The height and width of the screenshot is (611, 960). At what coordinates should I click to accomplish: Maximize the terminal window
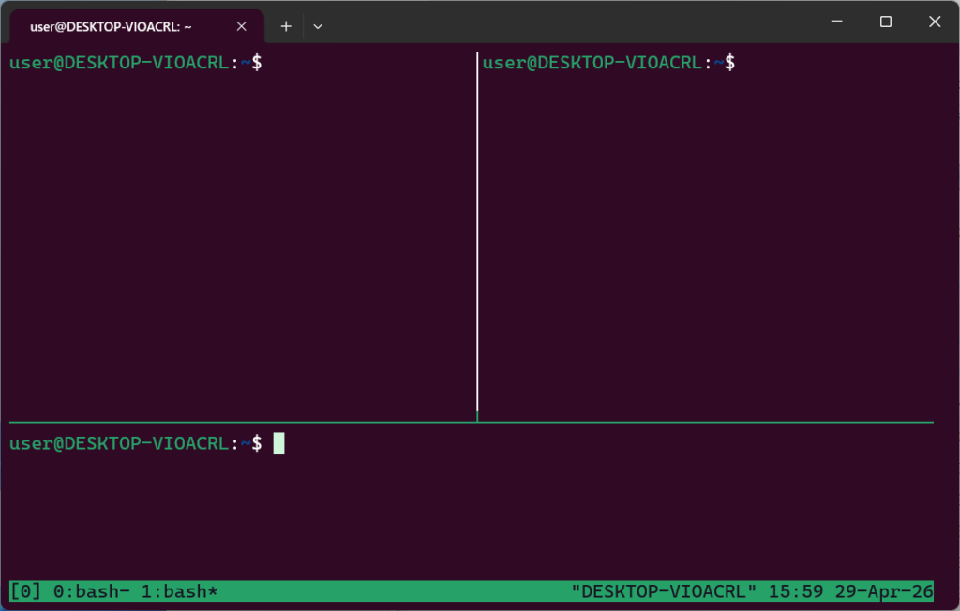(x=885, y=22)
